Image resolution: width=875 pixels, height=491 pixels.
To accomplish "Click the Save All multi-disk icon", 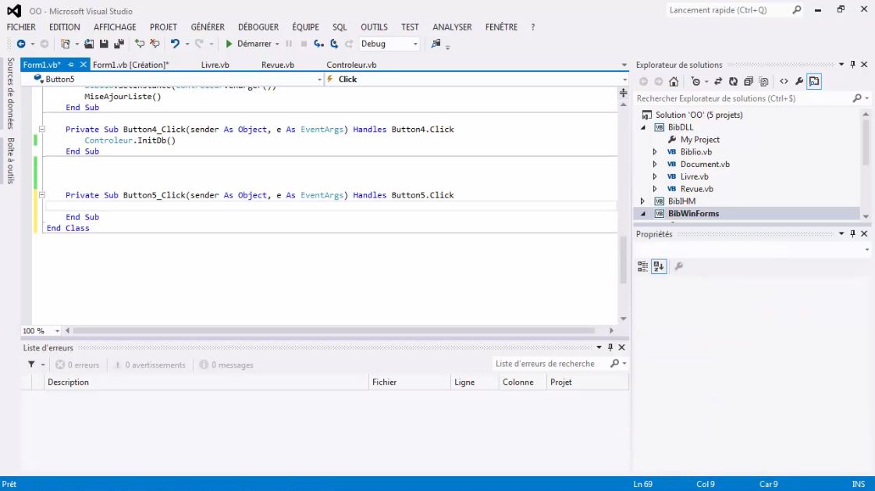I will tap(119, 44).
